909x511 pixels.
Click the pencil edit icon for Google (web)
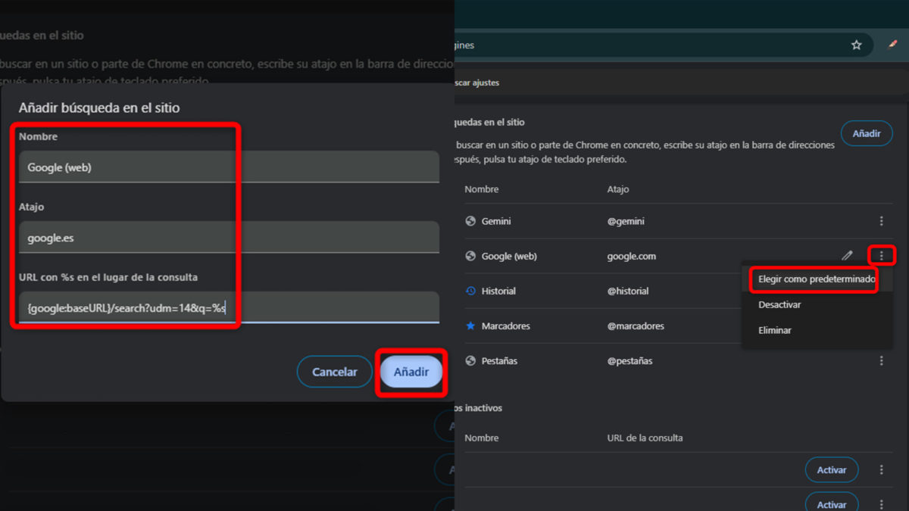[x=847, y=256]
